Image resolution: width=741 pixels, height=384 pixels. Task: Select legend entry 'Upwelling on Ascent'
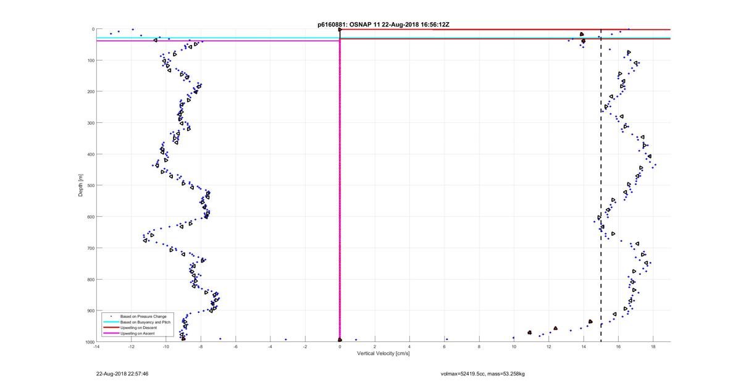137,333
